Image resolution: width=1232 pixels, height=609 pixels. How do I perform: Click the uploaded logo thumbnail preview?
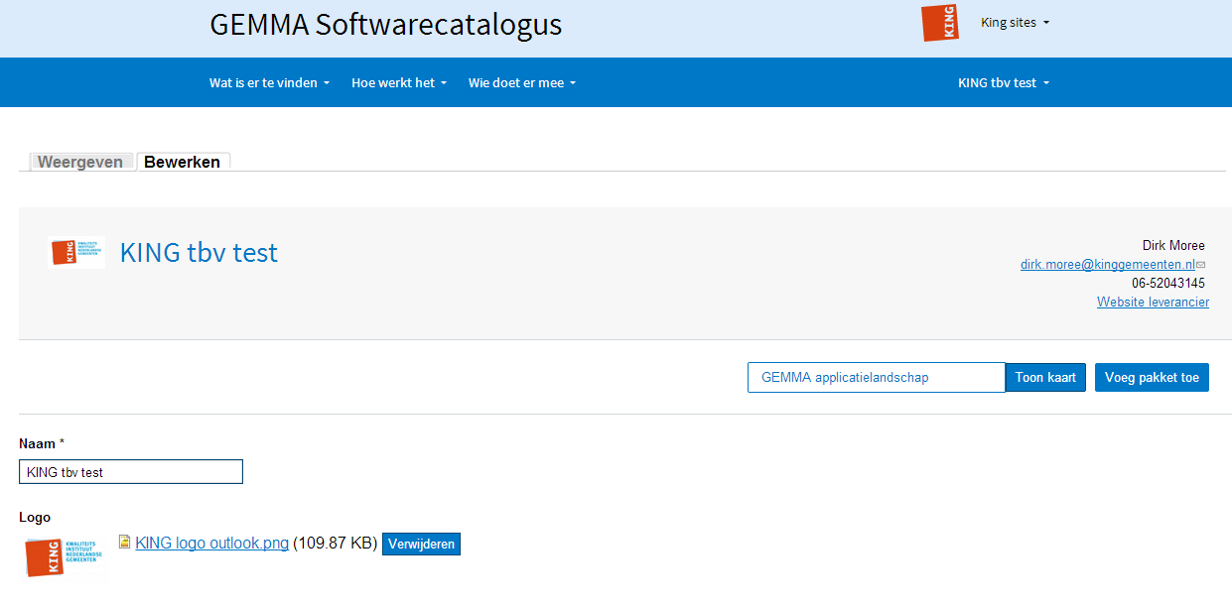coord(65,557)
